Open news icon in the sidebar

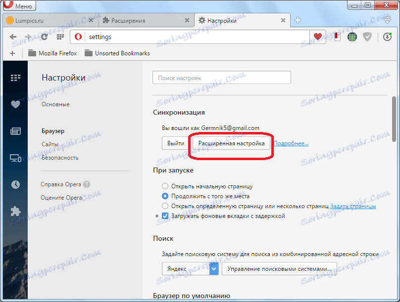[15, 131]
